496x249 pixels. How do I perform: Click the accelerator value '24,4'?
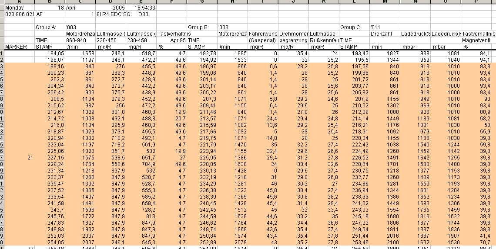[262, 119]
